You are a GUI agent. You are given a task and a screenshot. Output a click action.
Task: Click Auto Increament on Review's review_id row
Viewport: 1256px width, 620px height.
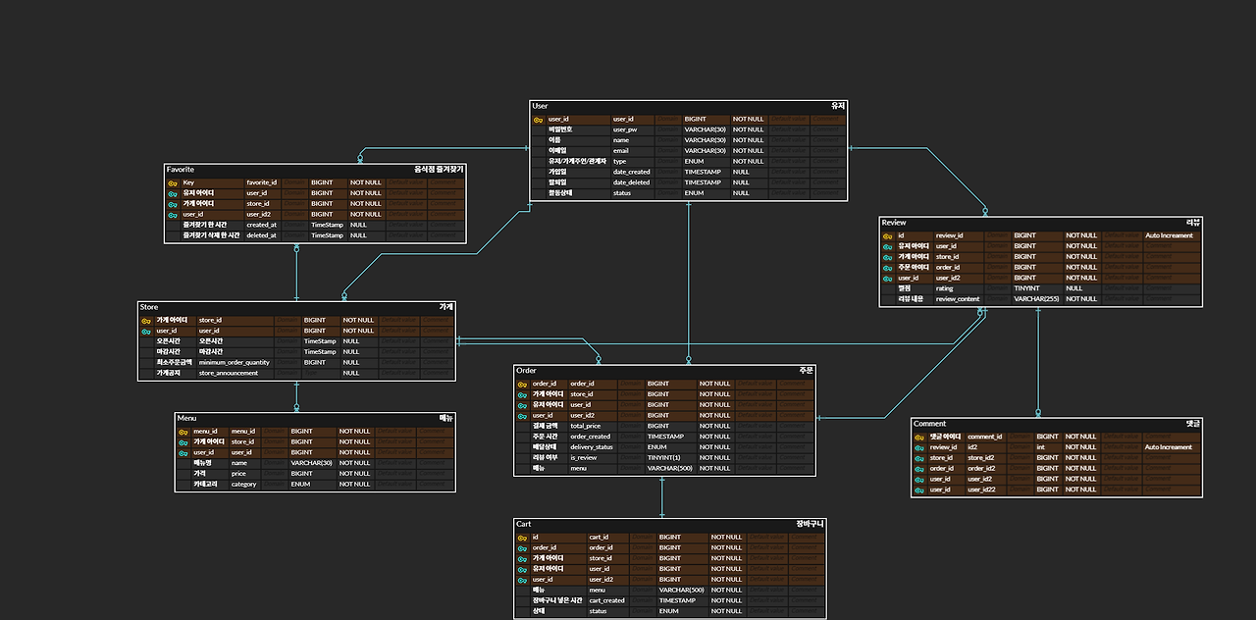point(1170,236)
